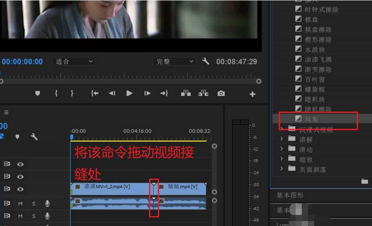Screen dimensions: 372x226
Task: Select the 棋盘擦除 transition
Action: point(318,29)
